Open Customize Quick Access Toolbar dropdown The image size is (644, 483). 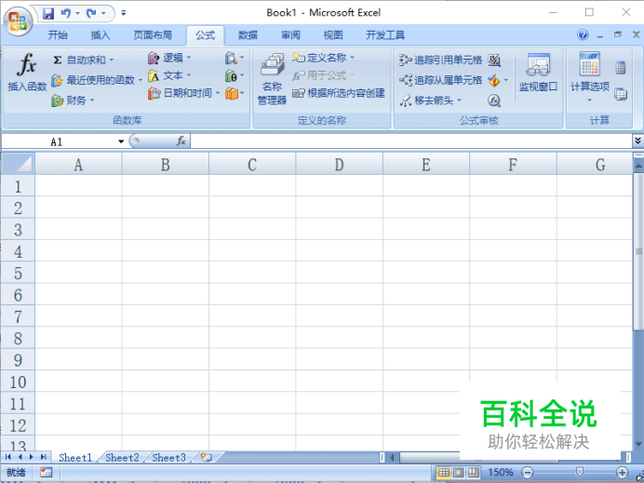click(123, 14)
